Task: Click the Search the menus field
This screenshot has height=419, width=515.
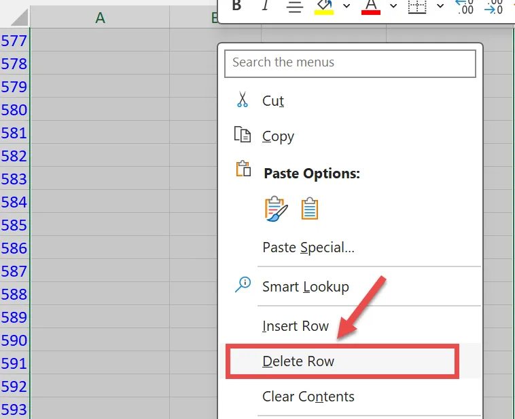Action: (350, 62)
